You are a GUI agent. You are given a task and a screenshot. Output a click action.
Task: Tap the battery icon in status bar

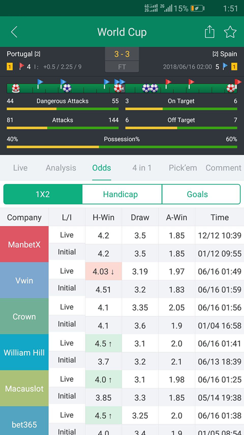(x=197, y=8)
